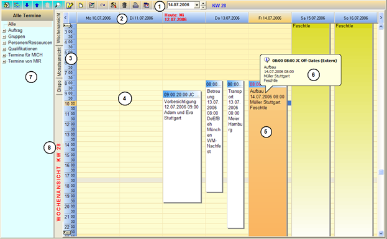Expand the Personen/Ressourcen tree node
Image resolution: width=387 pixels, height=239 pixels.
tap(4, 43)
